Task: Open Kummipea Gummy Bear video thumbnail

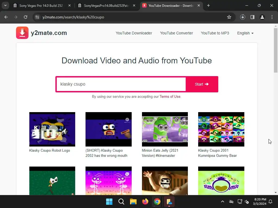Action: [221, 129]
